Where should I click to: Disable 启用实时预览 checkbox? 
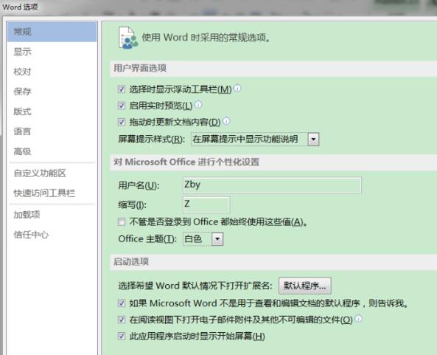(x=122, y=106)
